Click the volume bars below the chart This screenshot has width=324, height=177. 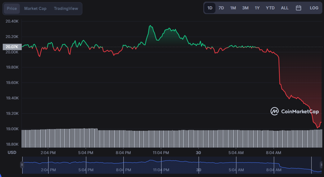pos(166,138)
